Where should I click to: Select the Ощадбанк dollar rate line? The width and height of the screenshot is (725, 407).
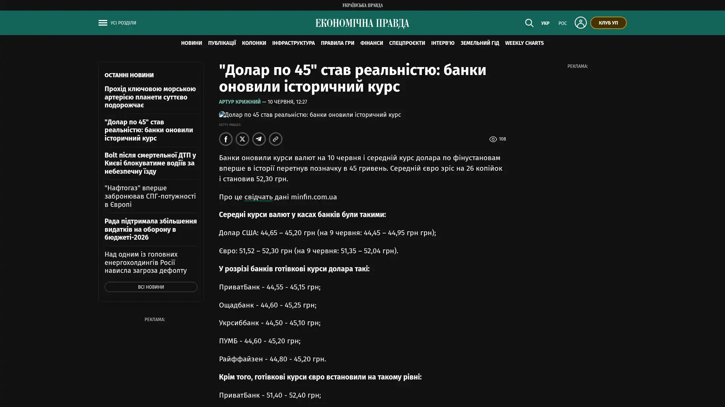pyautogui.click(x=267, y=305)
